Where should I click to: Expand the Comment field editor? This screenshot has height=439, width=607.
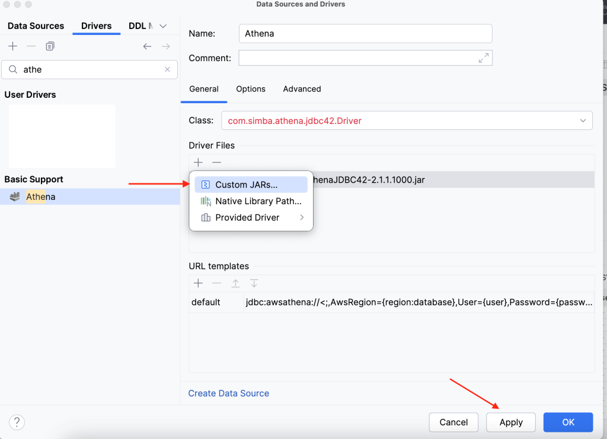[x=484, y=58]
